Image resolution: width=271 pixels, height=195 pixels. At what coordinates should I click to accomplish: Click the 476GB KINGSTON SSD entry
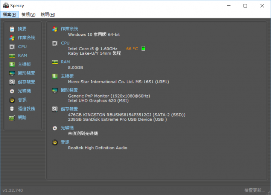tap(127, 115)
